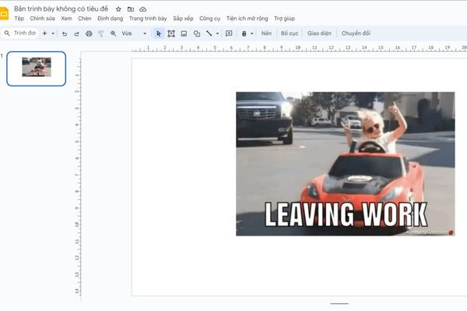Add a new slide with the plus icon
The image size is (467, 311).
tap(44, 33)
